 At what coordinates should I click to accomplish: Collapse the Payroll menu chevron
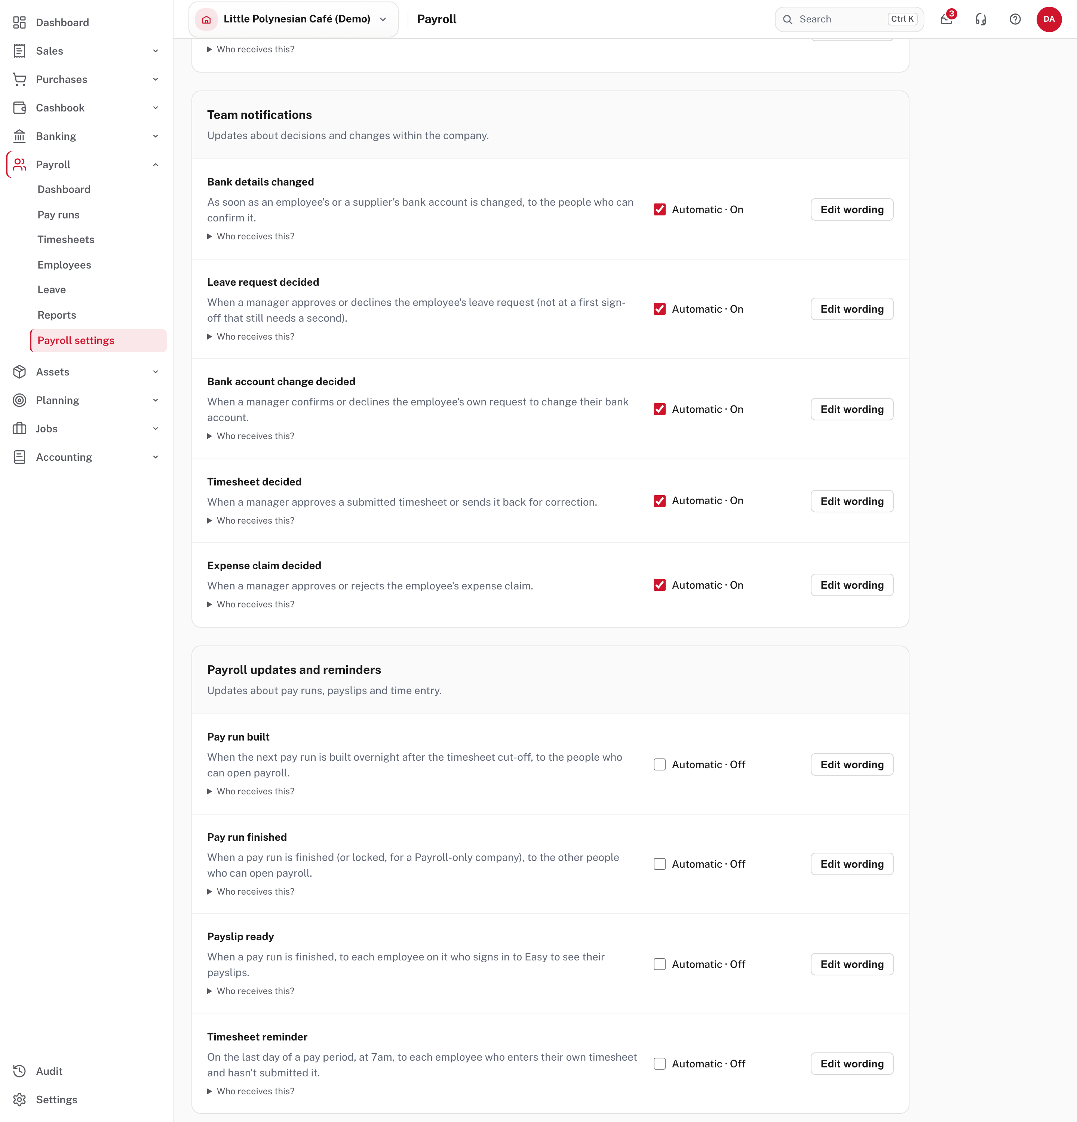tap(156, 165)
